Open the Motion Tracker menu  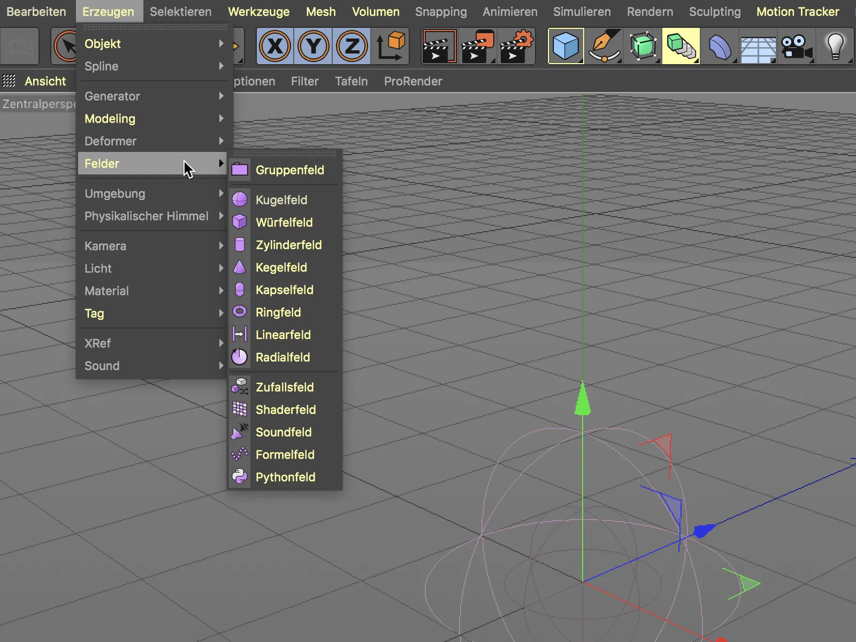click(x=798, y=12)
